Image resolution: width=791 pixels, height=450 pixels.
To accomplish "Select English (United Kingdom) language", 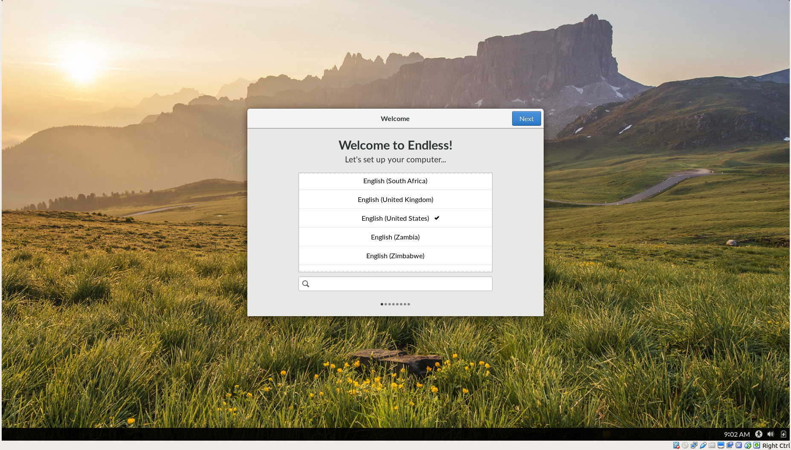I will coord(395,199).
